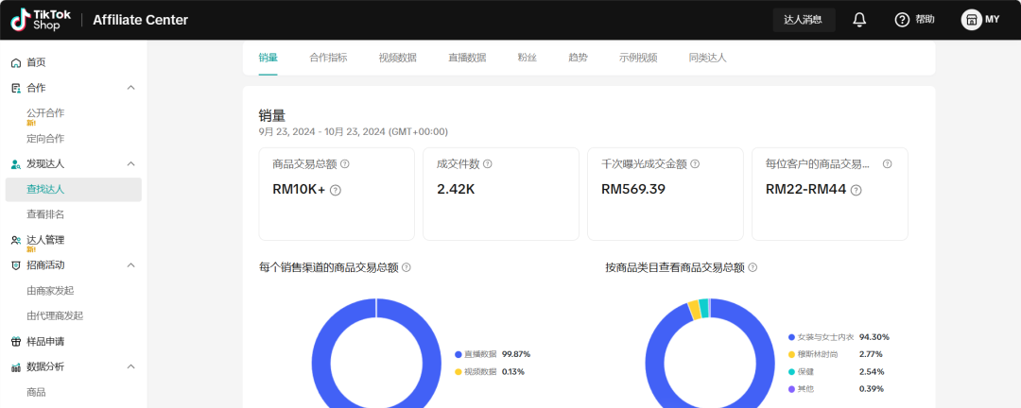Screen dimensions: 1021x408
Task: Switch to the 示例视频 tab
Action: point(638,58)
